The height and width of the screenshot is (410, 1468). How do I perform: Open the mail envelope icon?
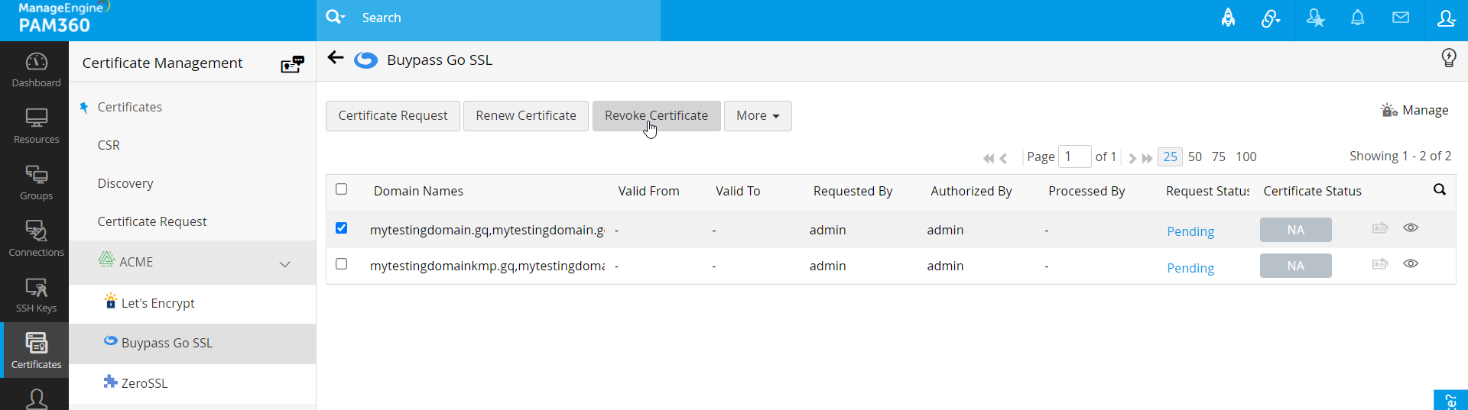click(1401, 18)
